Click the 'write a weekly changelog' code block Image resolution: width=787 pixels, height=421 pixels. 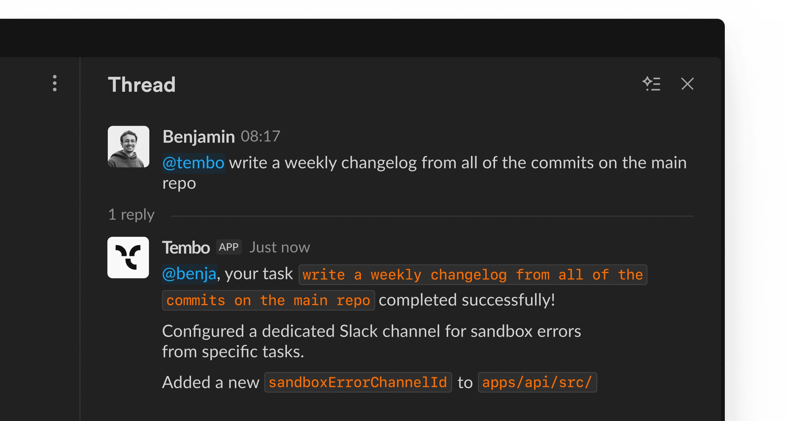(x=472, y=275)
